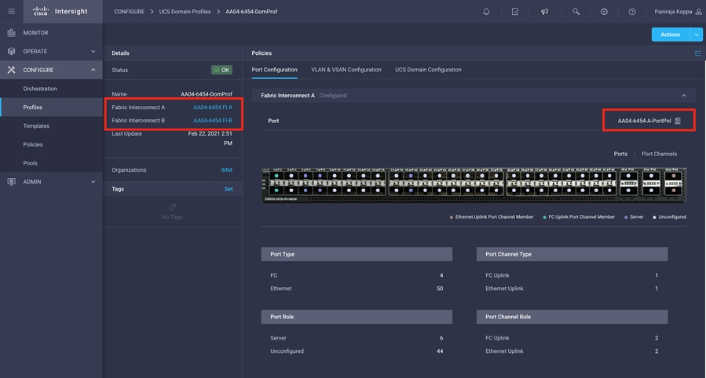This screenshot has height=378, width=706.
Task: Select the Port Channels view tab
Action: (x=659, y=154)
